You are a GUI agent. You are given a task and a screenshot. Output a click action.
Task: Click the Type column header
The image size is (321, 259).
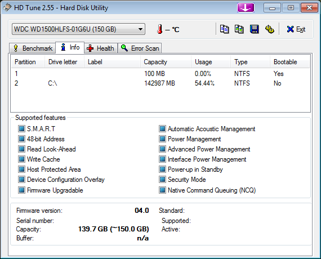point(250,62)
